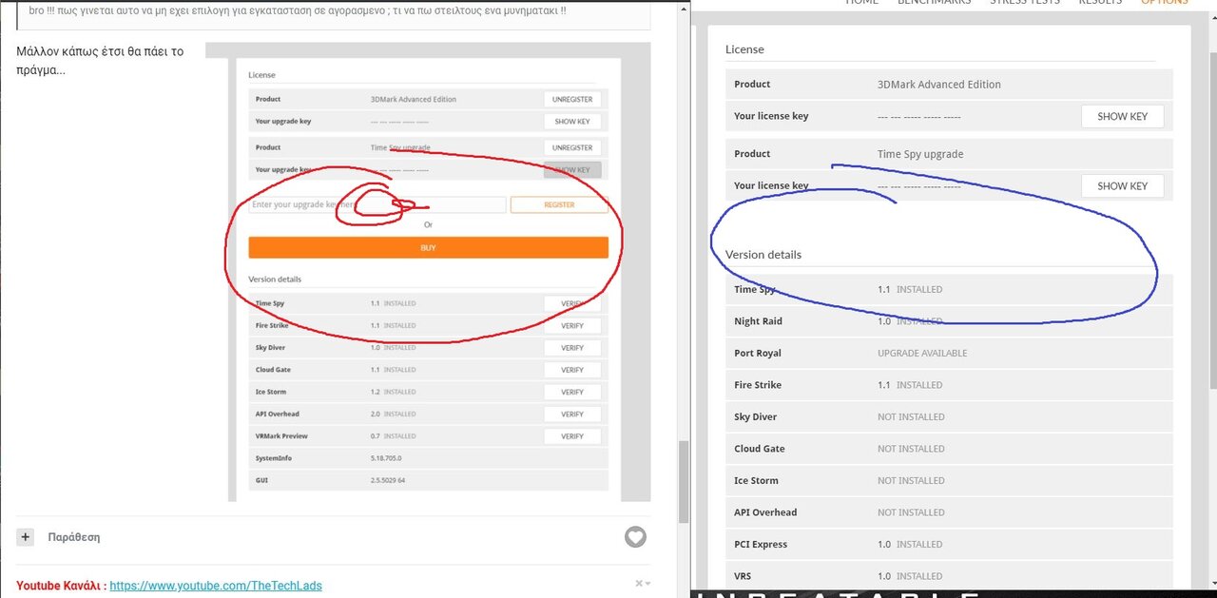The image size is (1217, 598).
Task: Select the Fire Strike row in right window
Action: [x=949, y=385]
